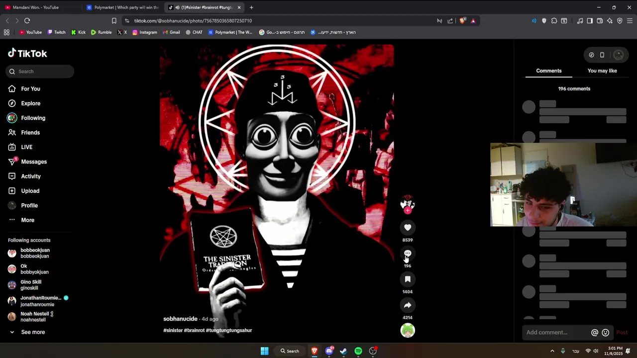
Task: Open the Brave Shields lion icon
Action: pyautogui.click(x=462, y=21)
